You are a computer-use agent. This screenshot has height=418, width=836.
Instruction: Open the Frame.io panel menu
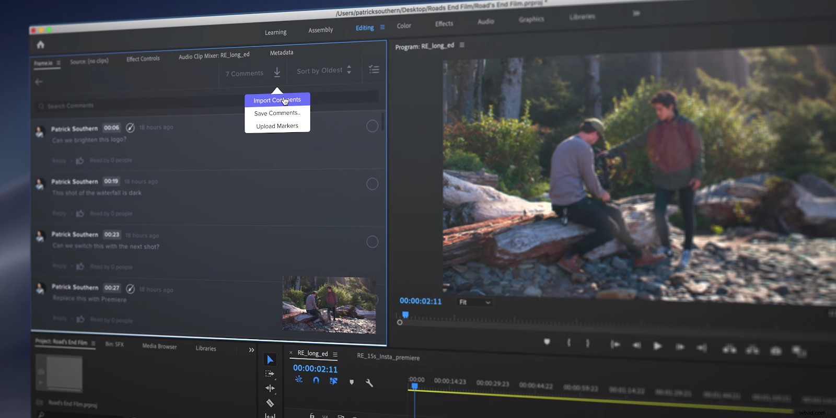59,63
